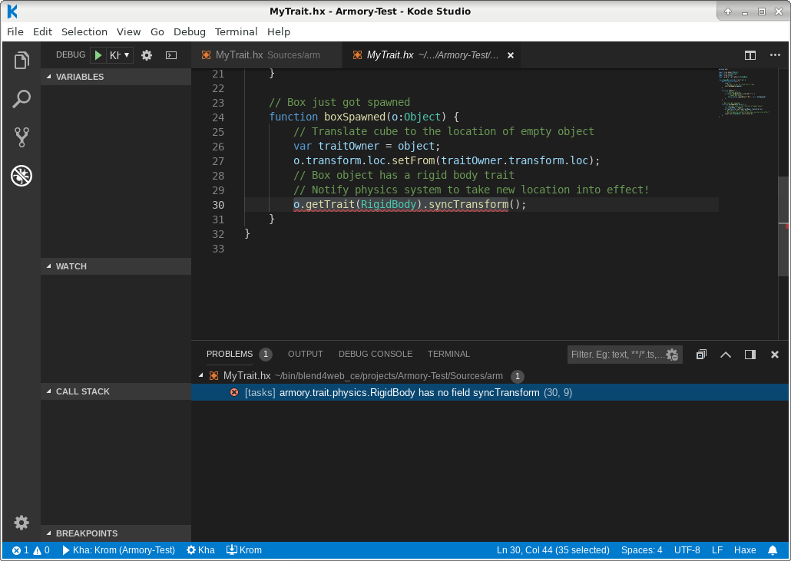791x561 pixels.
Task: Open the debug console icon in the debug toolbar
Action: tap(170, 54)
